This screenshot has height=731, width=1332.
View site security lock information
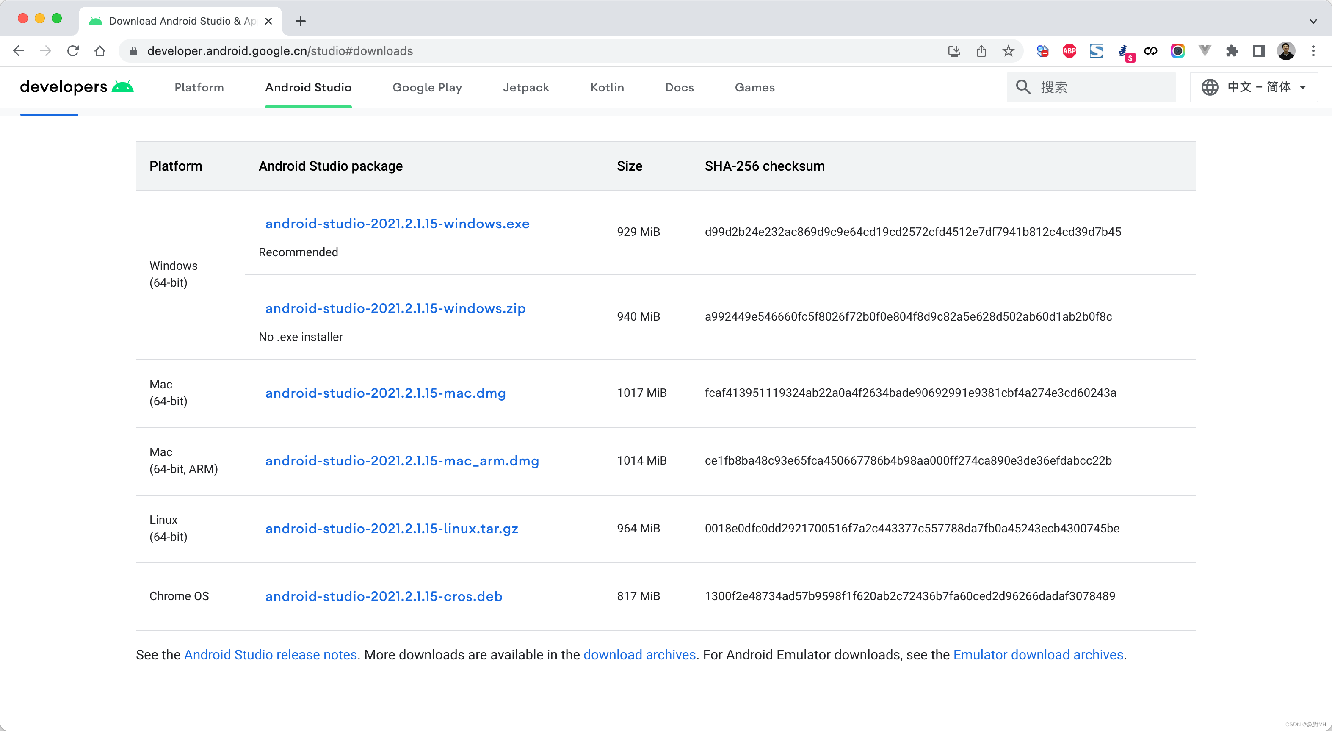[133, 51]
